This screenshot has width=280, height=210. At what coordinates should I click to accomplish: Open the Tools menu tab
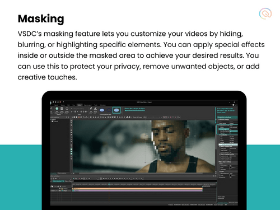pos(96,105)
